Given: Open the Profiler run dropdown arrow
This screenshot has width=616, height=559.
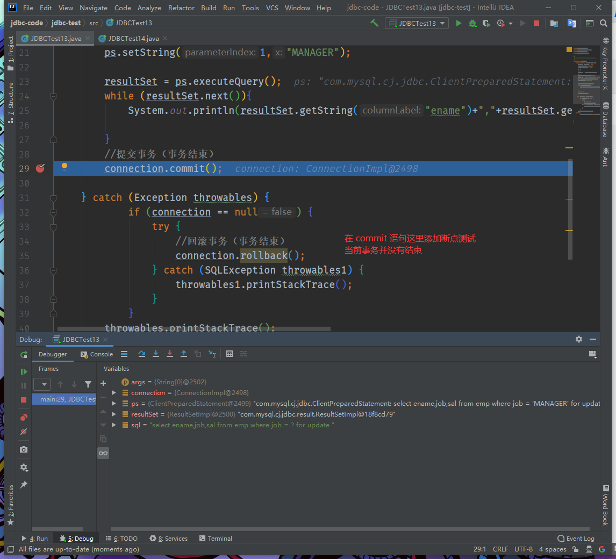Looking at the screenshot, I should (510, 24).
